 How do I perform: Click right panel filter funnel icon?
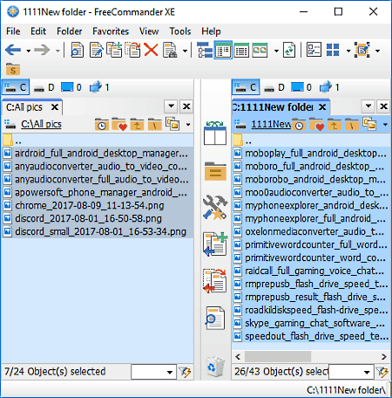tap(382, 372)
